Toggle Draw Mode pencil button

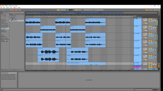coord(146,10)
